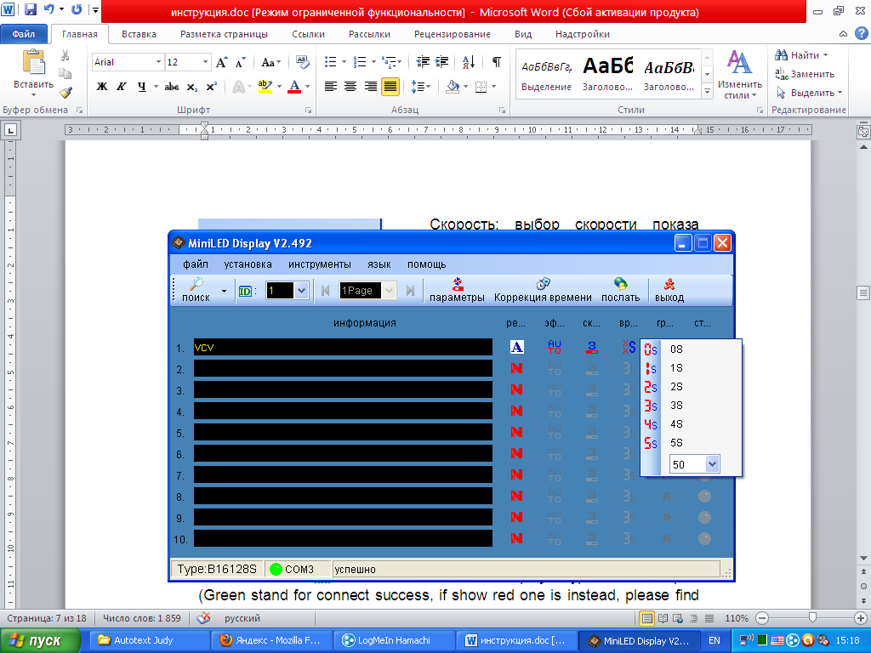Click the red font color button

[294, 87]
